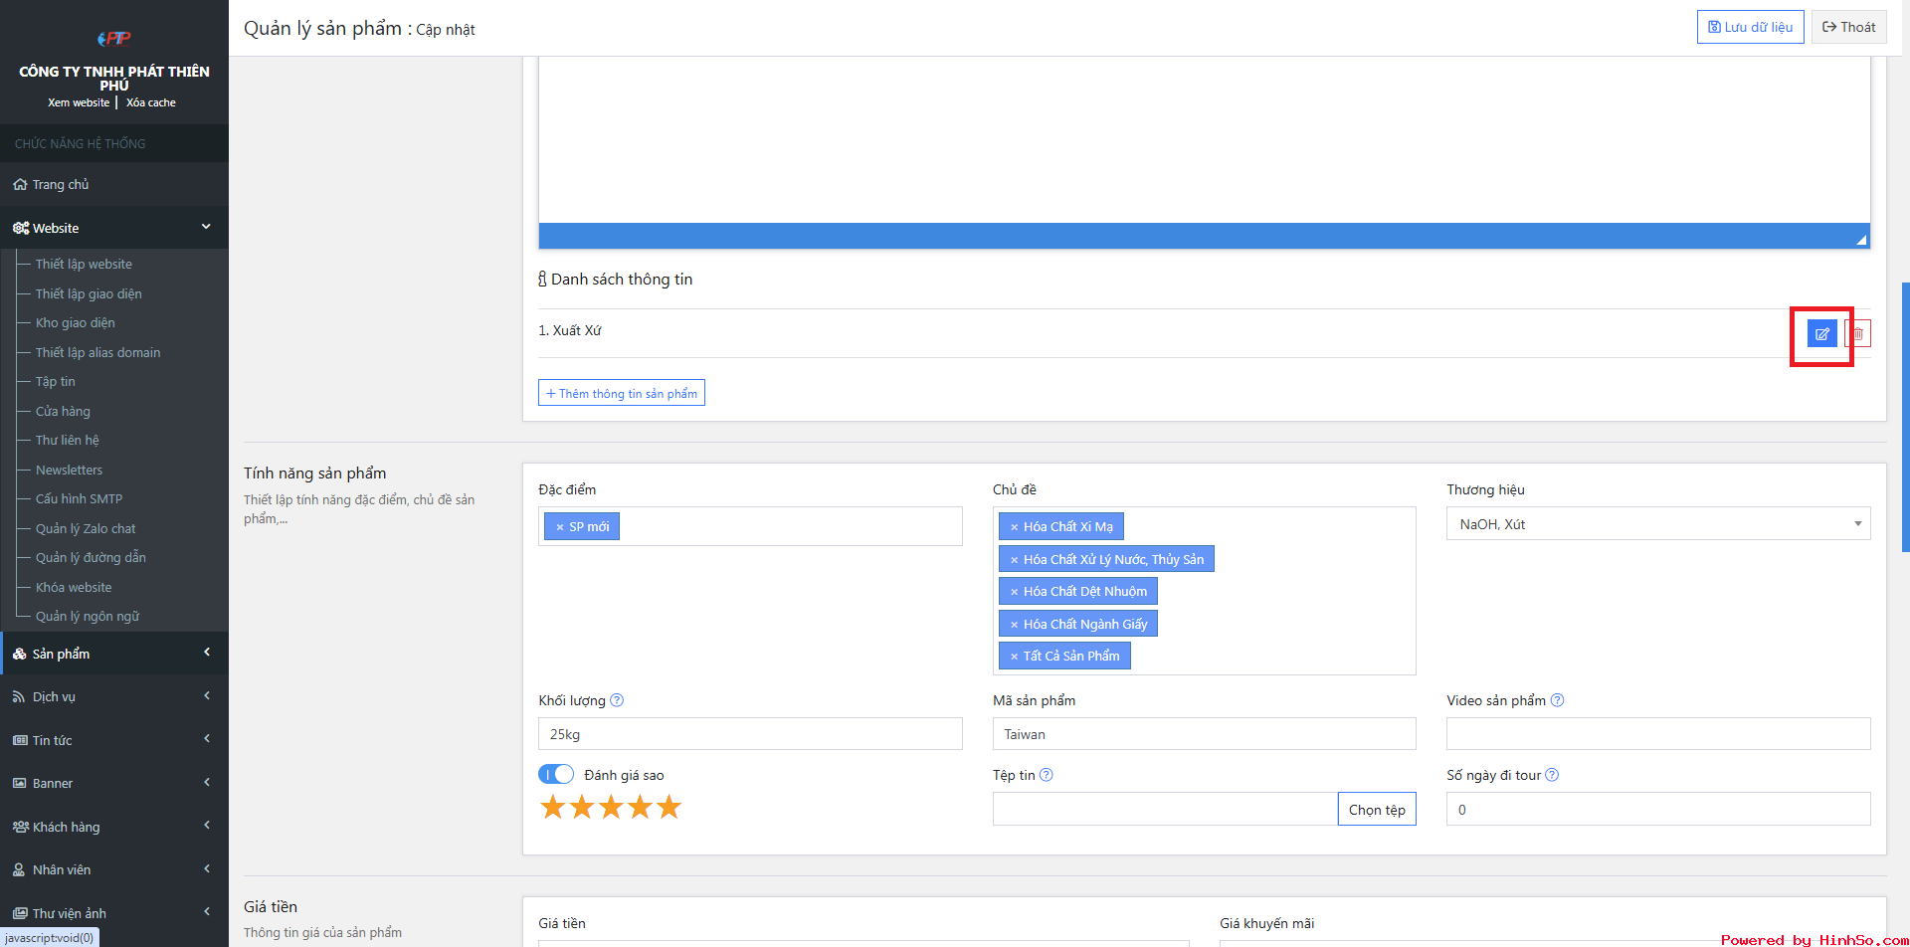This screenshot has width=1910, height=947.
Task: Toggle the Đánh giá sao switch
Action: pyautogui.click(x=556, y=774)
